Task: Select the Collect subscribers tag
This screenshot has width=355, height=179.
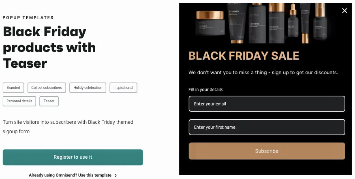Action: click(x=47, y=88)
